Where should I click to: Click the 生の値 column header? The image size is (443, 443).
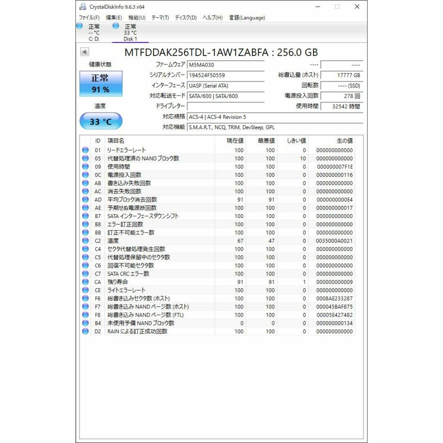(332, 141)
